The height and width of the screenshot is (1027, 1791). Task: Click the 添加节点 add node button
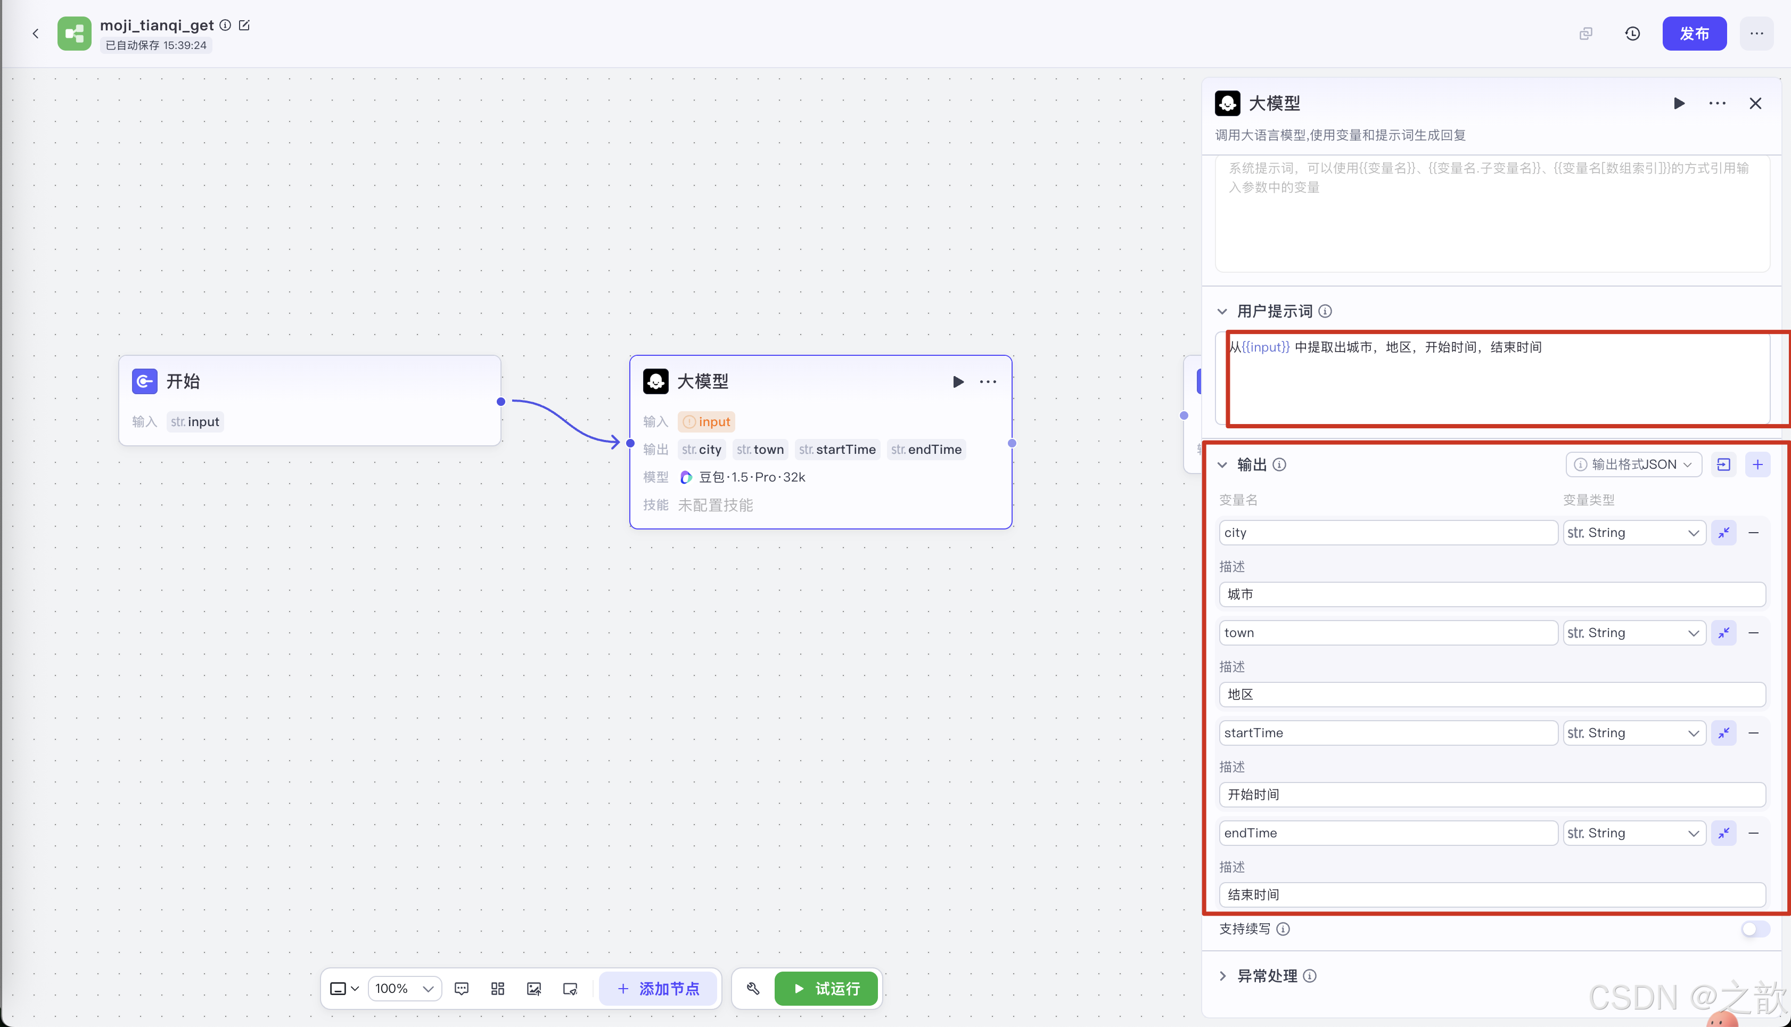click(x=659, y=988)
